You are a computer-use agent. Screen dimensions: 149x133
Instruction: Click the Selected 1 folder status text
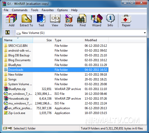click(x=24, y=128)
